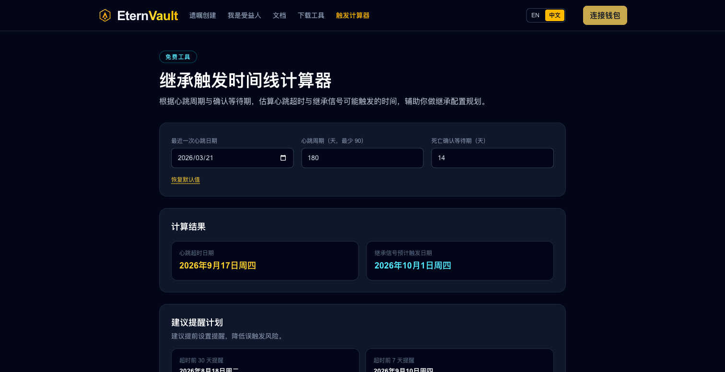Click the 死亡确认等待期 input showing 14
Image resolution: width=725 pixels, height=372 pixels.
(492, 158)
